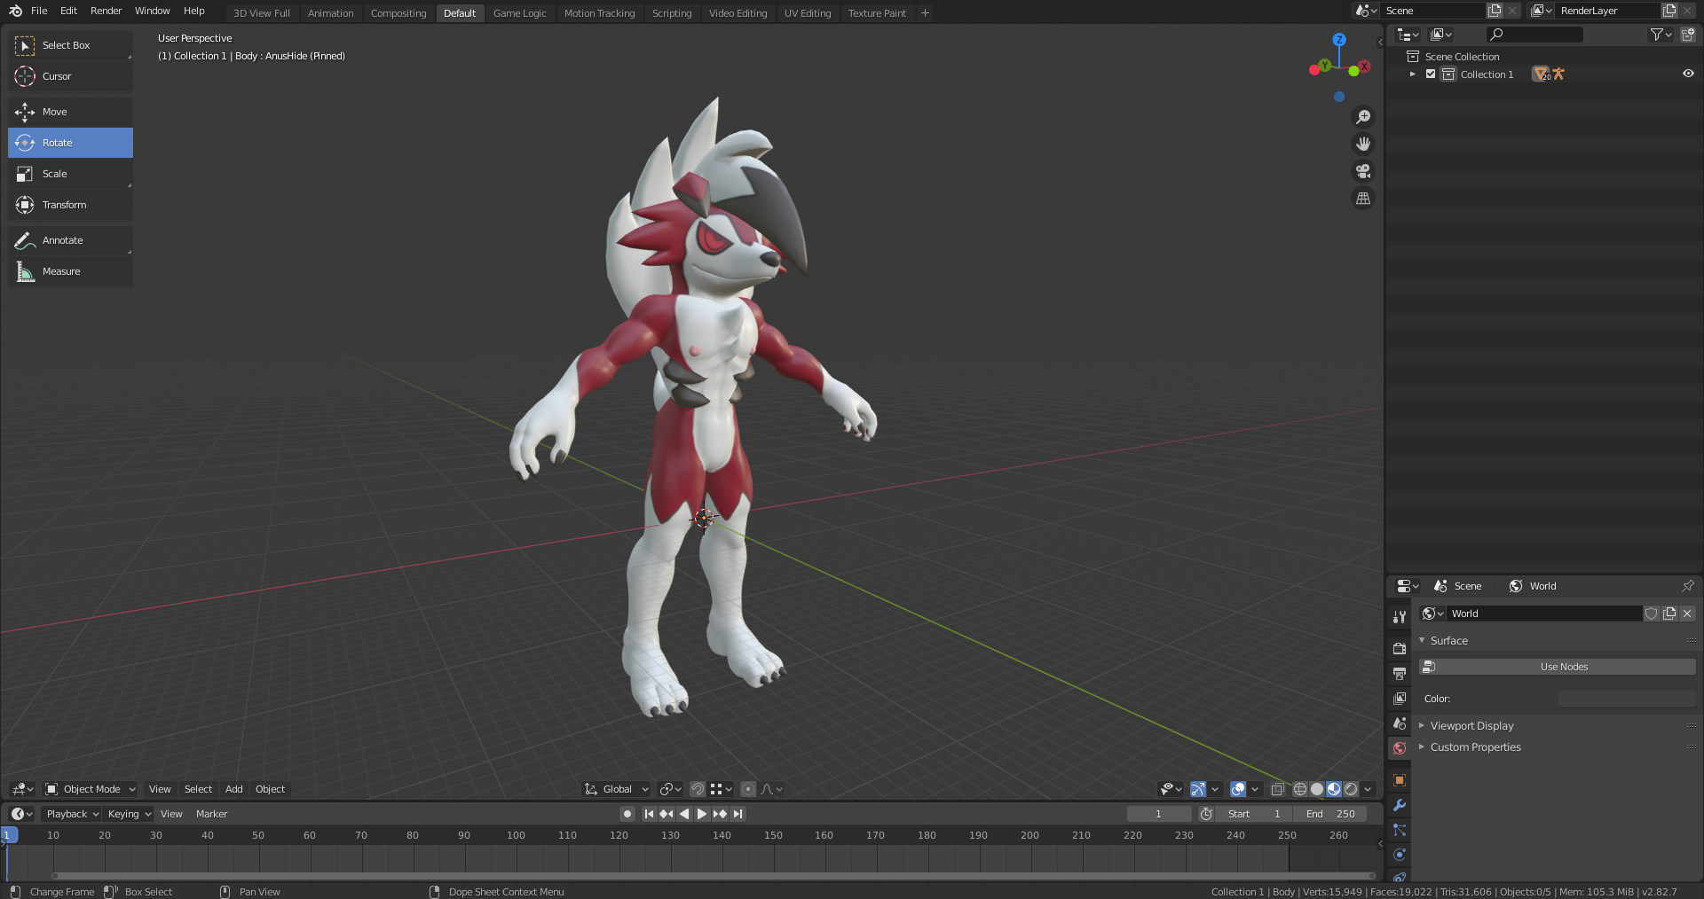
Task: Jump to the end frame button
Action: point(738,814)
